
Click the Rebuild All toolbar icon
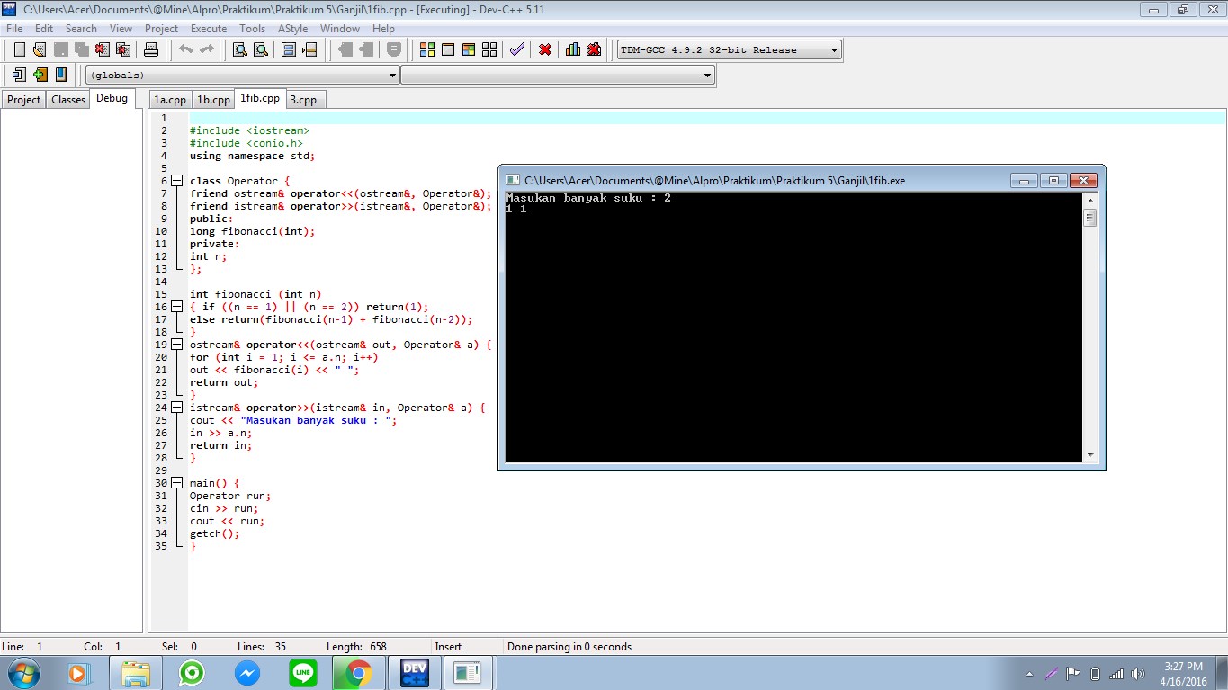coord(489,49)
